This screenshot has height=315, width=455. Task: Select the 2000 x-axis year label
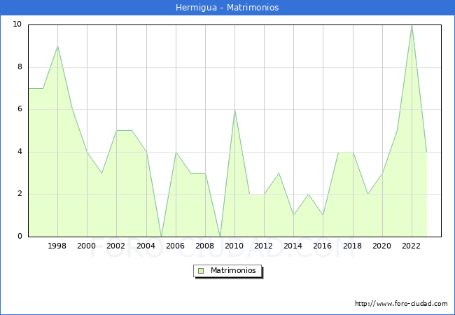coord(87,246)
